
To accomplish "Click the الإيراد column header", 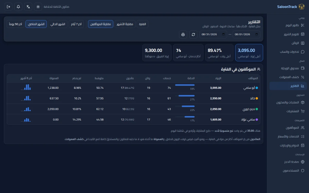I will coord(218,78).
